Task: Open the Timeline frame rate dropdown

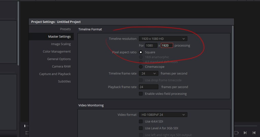Action: pyautogui.click(x=149, y=74)
